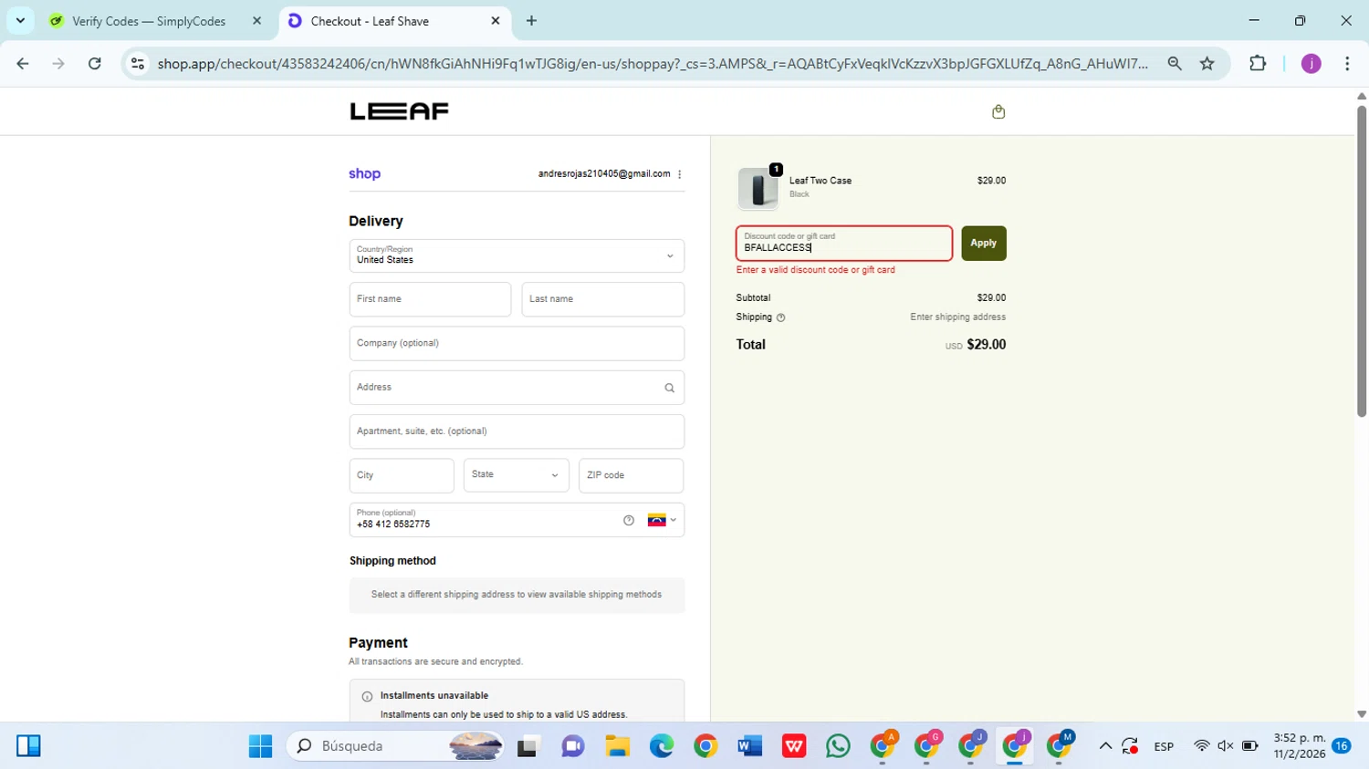Launch Microsoft Edge from taskbar
Viewport: 1369px width, 769px height.
pyautogui.click(x=662, y=746)
